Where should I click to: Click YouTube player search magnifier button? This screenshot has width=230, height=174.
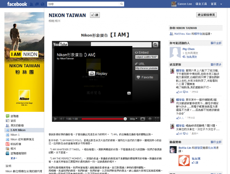[155, 45]
